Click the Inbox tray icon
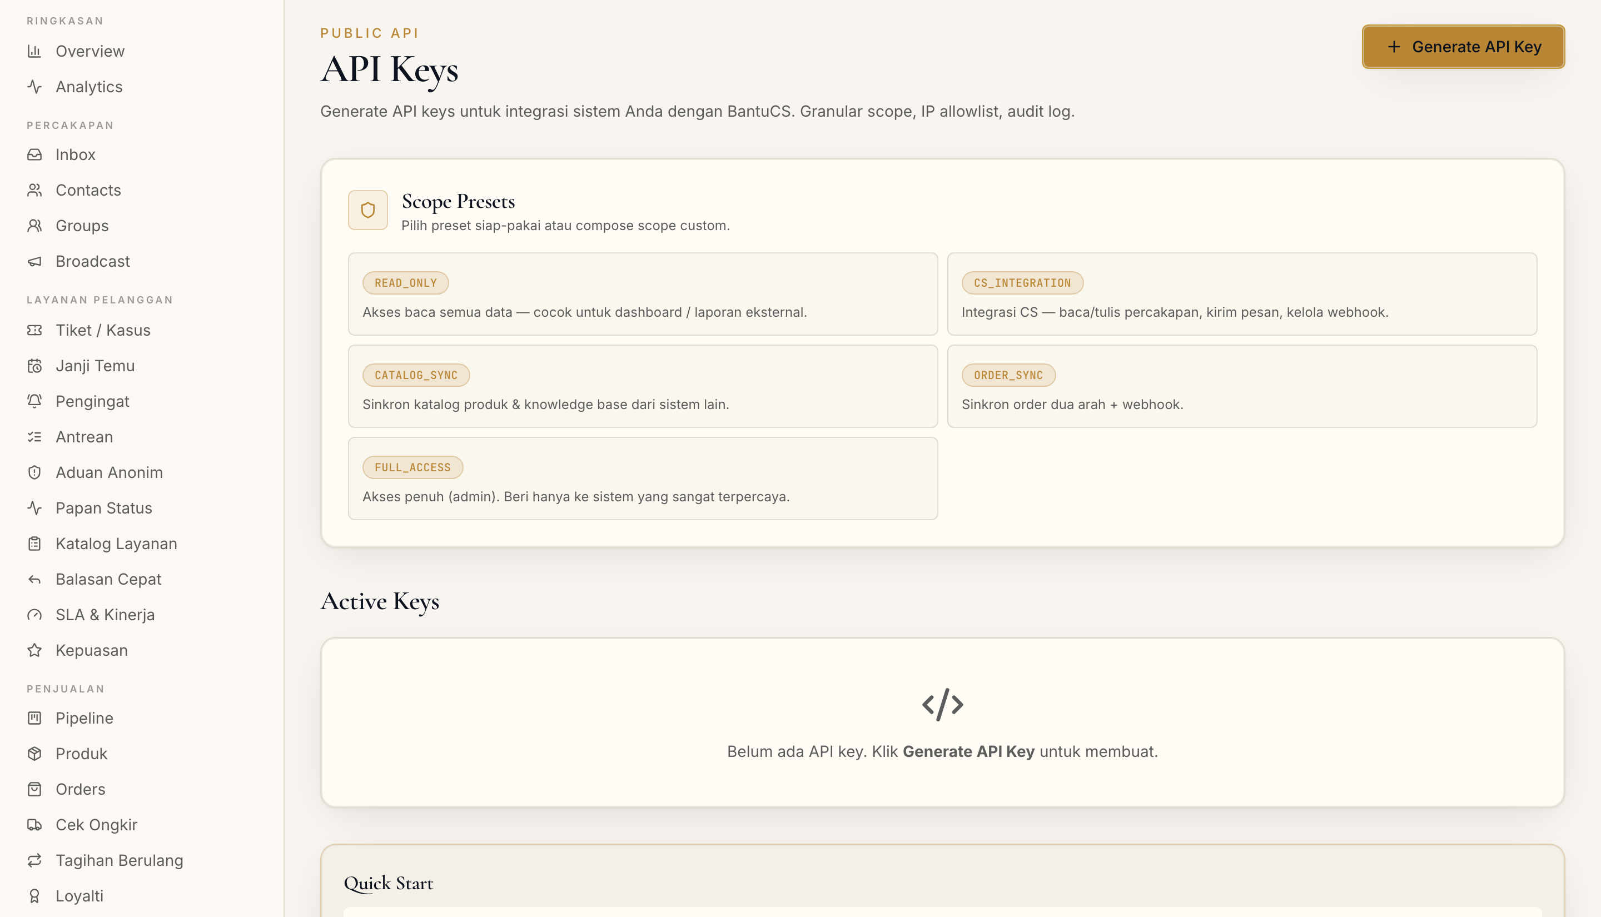Viewport: 1601px width, 917px height. (x=34, y=155)
